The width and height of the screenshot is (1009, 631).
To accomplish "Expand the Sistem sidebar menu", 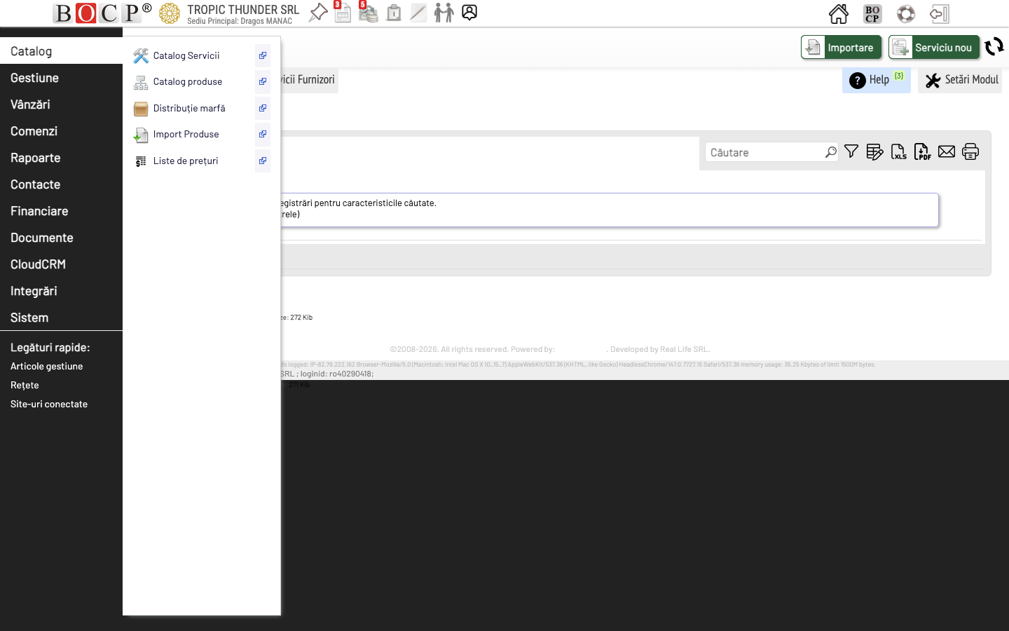I will coord(29,318).
